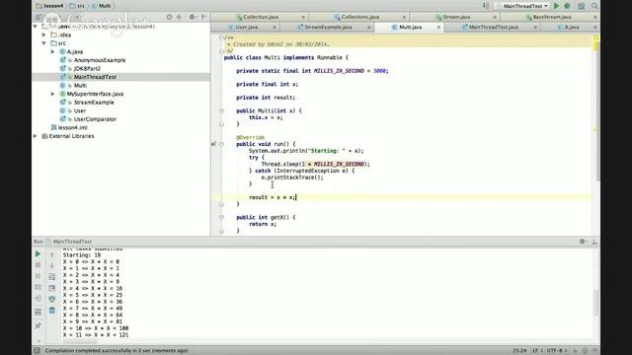Rerun MainThreadTest in Run panel

(x=38, y=254)
